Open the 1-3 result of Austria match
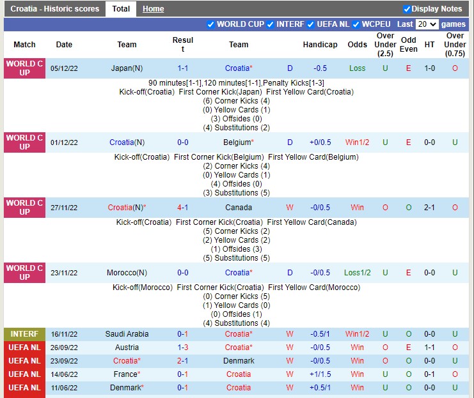 click(182, 348)
